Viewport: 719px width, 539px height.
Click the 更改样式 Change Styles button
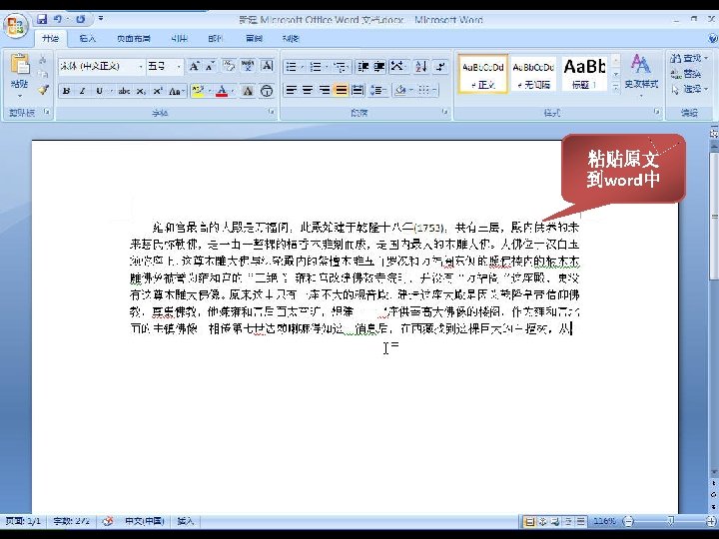click(x=641, y=76)
